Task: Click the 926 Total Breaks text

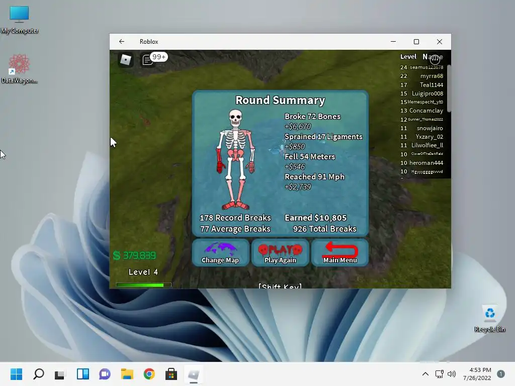Action: click(x=324, y=229)
